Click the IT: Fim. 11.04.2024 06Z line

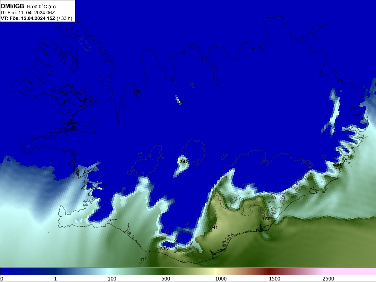tap(28, 13)
